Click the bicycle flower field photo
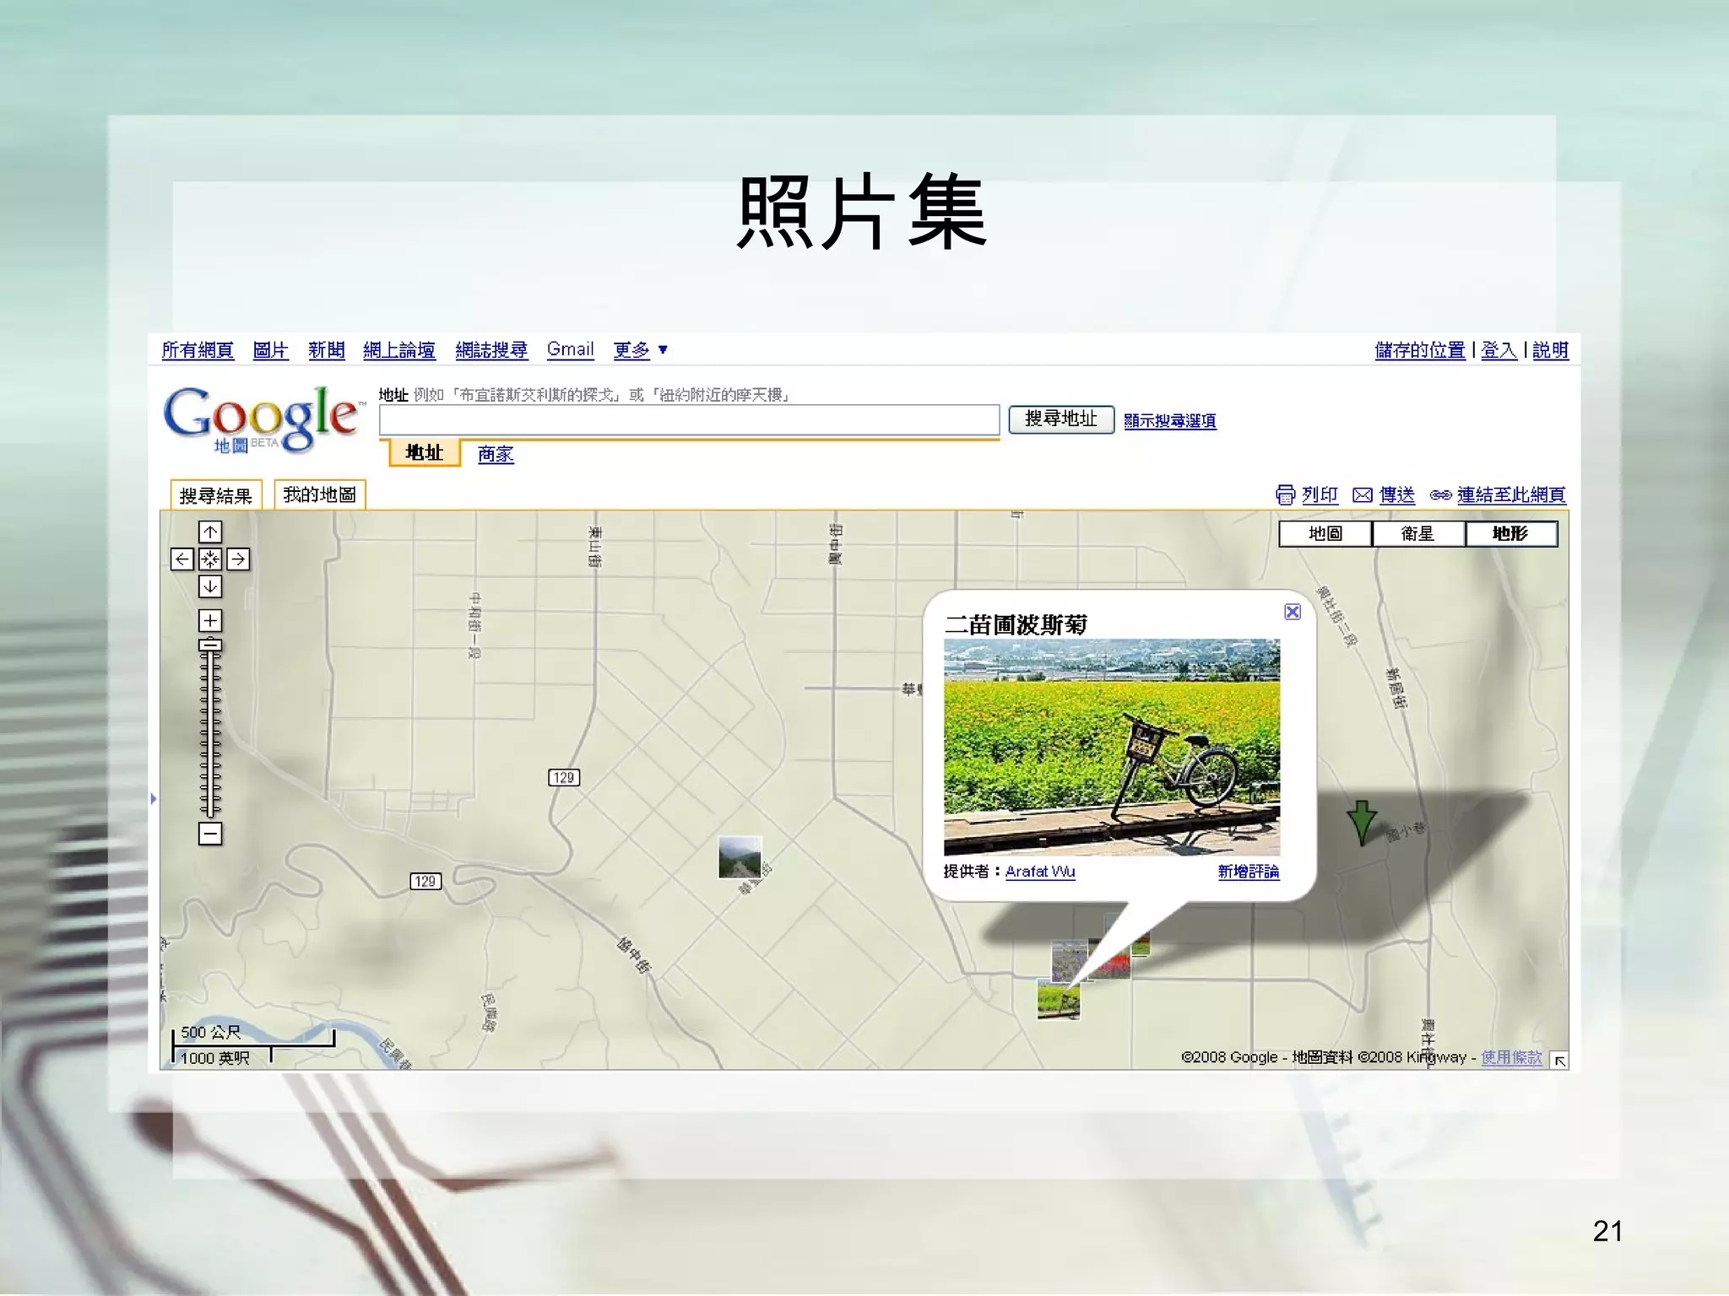1729x1296 pixels. click(x=1112, y=748)
